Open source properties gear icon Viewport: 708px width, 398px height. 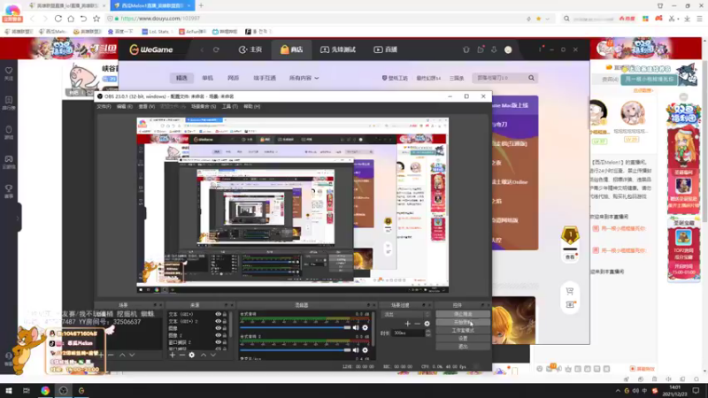coord(192,356)
